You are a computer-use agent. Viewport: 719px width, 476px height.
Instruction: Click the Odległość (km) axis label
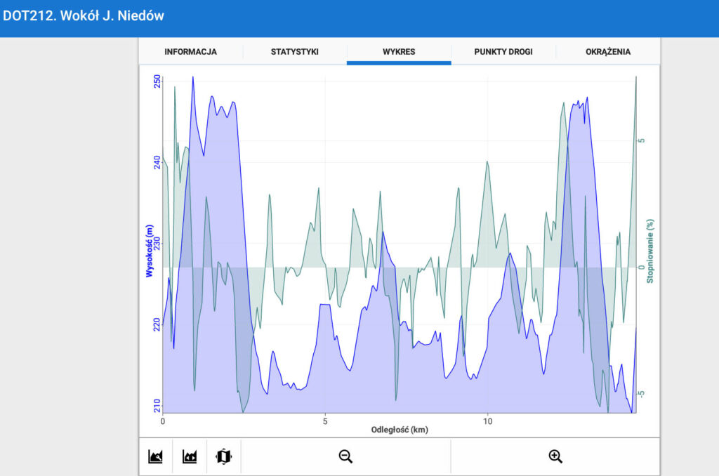pos(400,430)
